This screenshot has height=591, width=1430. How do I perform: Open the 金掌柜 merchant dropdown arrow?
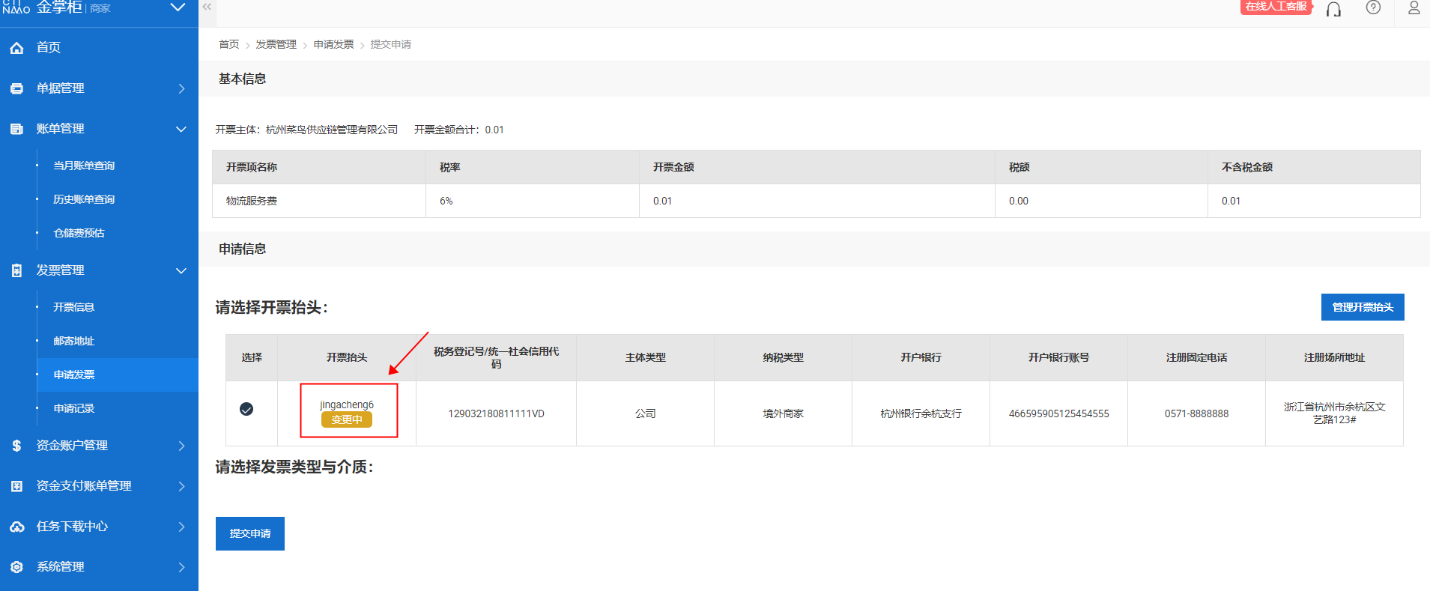(x=178, y=7)
